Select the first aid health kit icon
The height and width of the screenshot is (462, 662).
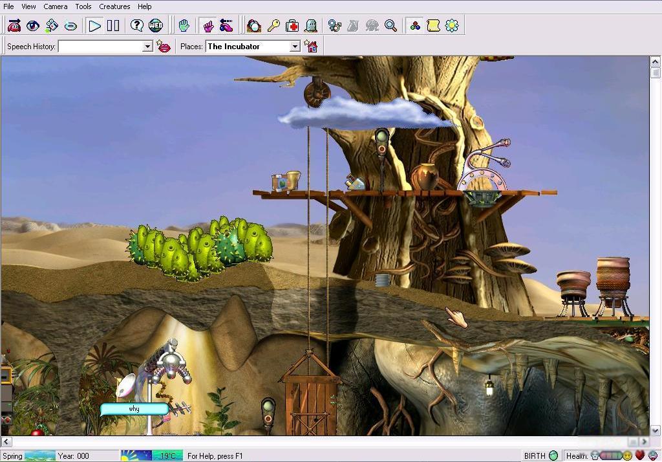[292, 26]
